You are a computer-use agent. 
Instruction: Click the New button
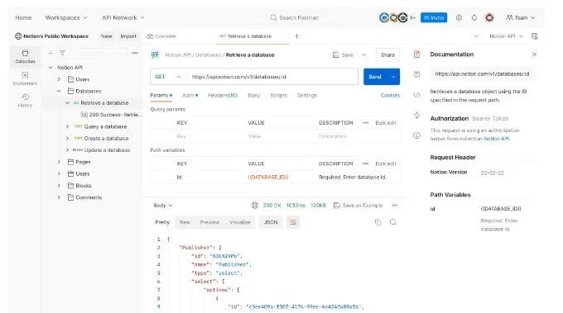106,36
